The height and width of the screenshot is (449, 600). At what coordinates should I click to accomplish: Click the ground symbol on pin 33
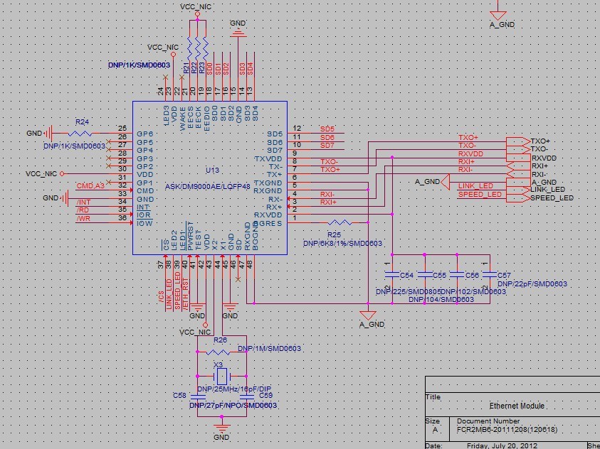(x=65, y=198)
